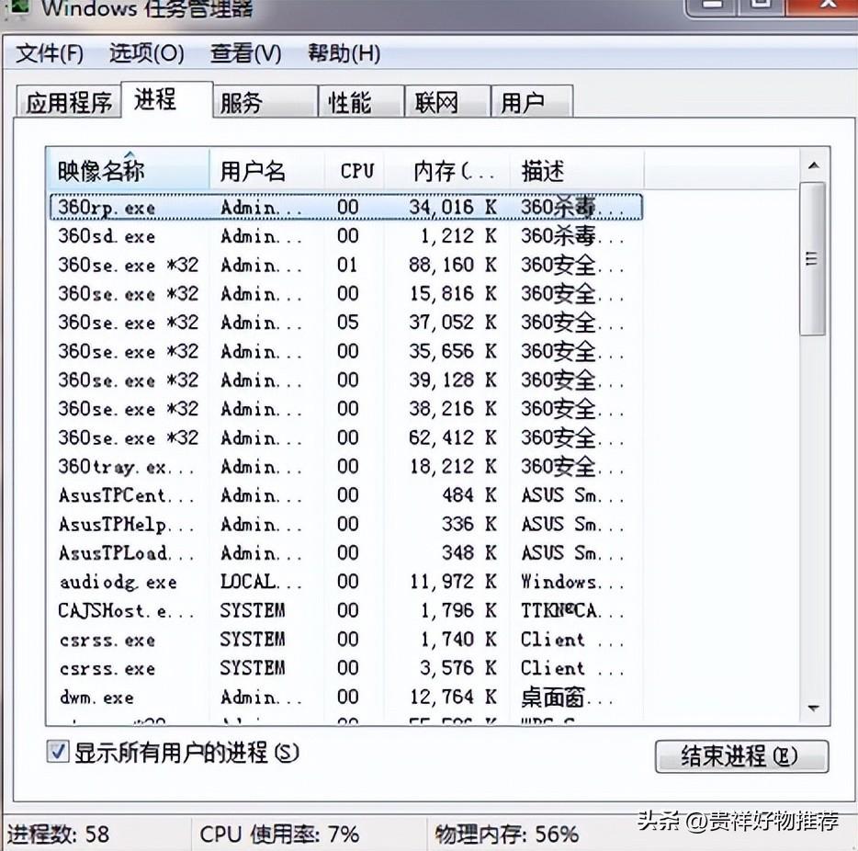Image resolution: width=858 pixels, height=851 pixels.
Task: Open the 性能 tab
Action: (x=361, y=102)
